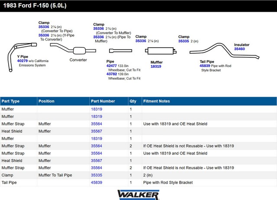Open insulator part number 35460

click(239, 49)
